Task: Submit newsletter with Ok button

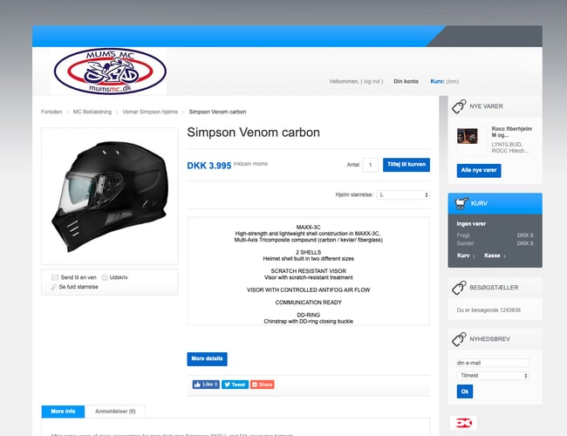Action: click(x=465, y=392)
